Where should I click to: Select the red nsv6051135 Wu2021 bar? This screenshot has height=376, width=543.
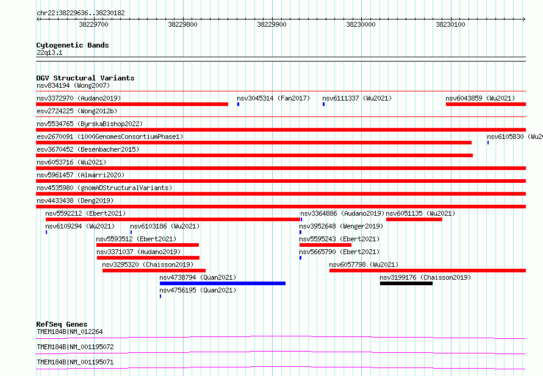pos(414,219)
